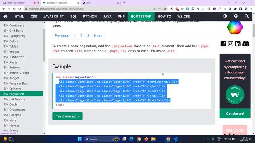
Task: Go back with browser back arrow
Action: pyautogui.click(x=4, y=9)
